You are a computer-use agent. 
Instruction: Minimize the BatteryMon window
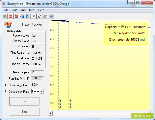[x=131, y=3]
